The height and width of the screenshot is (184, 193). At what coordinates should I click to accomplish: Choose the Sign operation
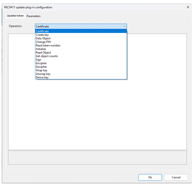(81, 60)
